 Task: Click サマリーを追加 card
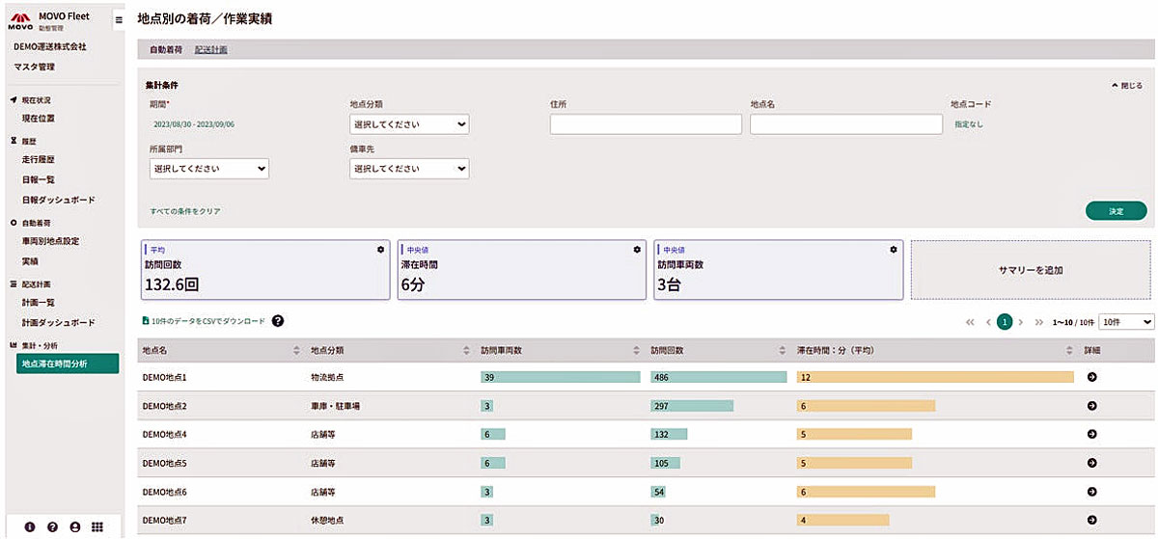1031,270
